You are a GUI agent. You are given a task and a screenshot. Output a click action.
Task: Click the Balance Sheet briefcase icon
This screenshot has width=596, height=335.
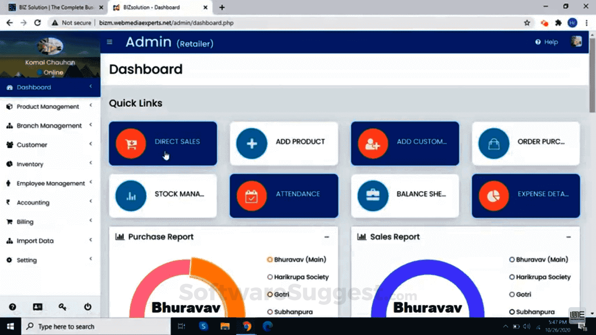(x=373, y=195)
